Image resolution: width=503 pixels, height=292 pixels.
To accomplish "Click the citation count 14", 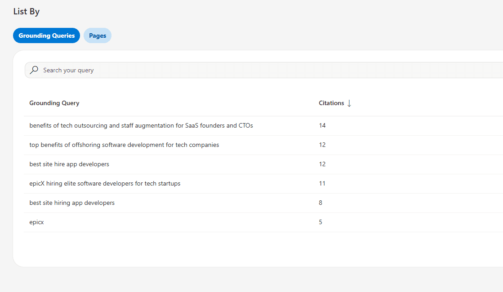I will click(322, 125).
